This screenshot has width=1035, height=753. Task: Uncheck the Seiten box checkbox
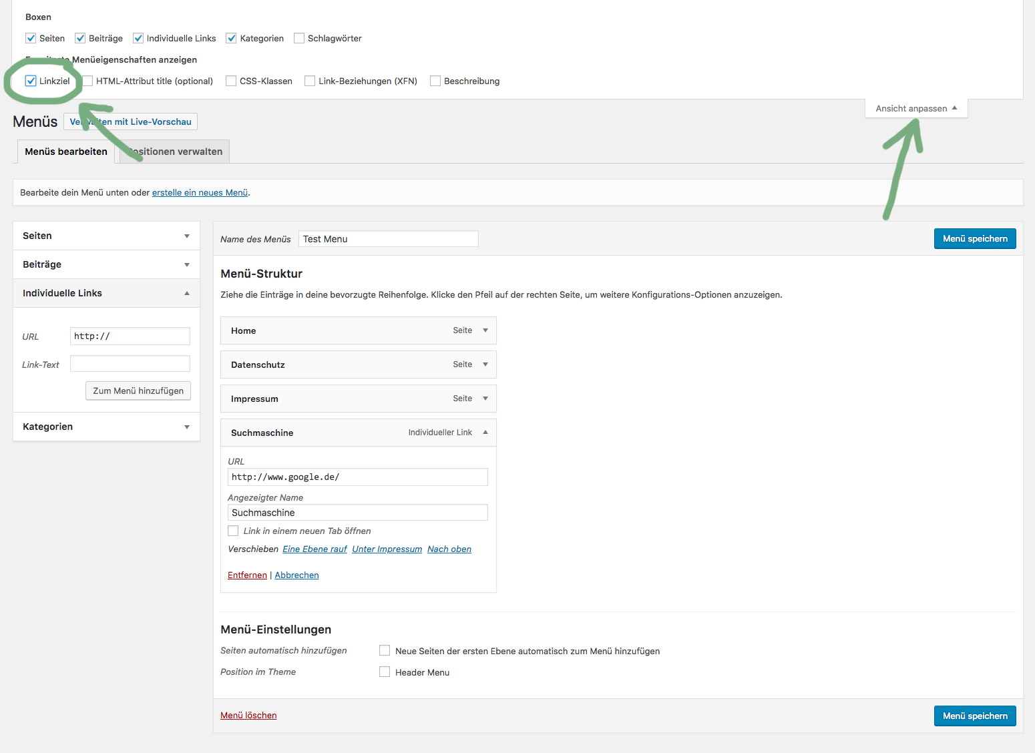point(31,38)
